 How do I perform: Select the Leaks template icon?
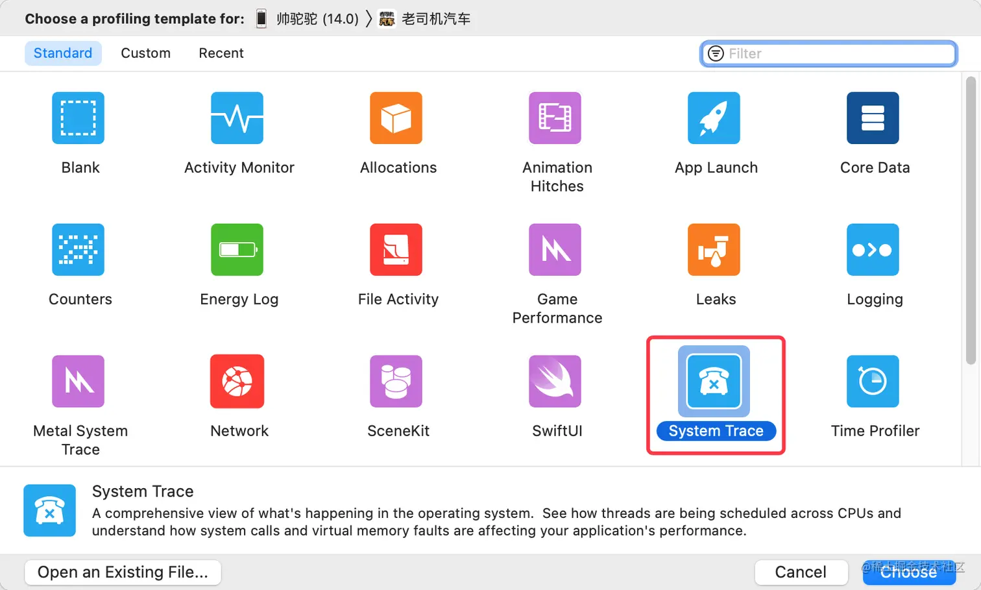(x=714, y=249)
